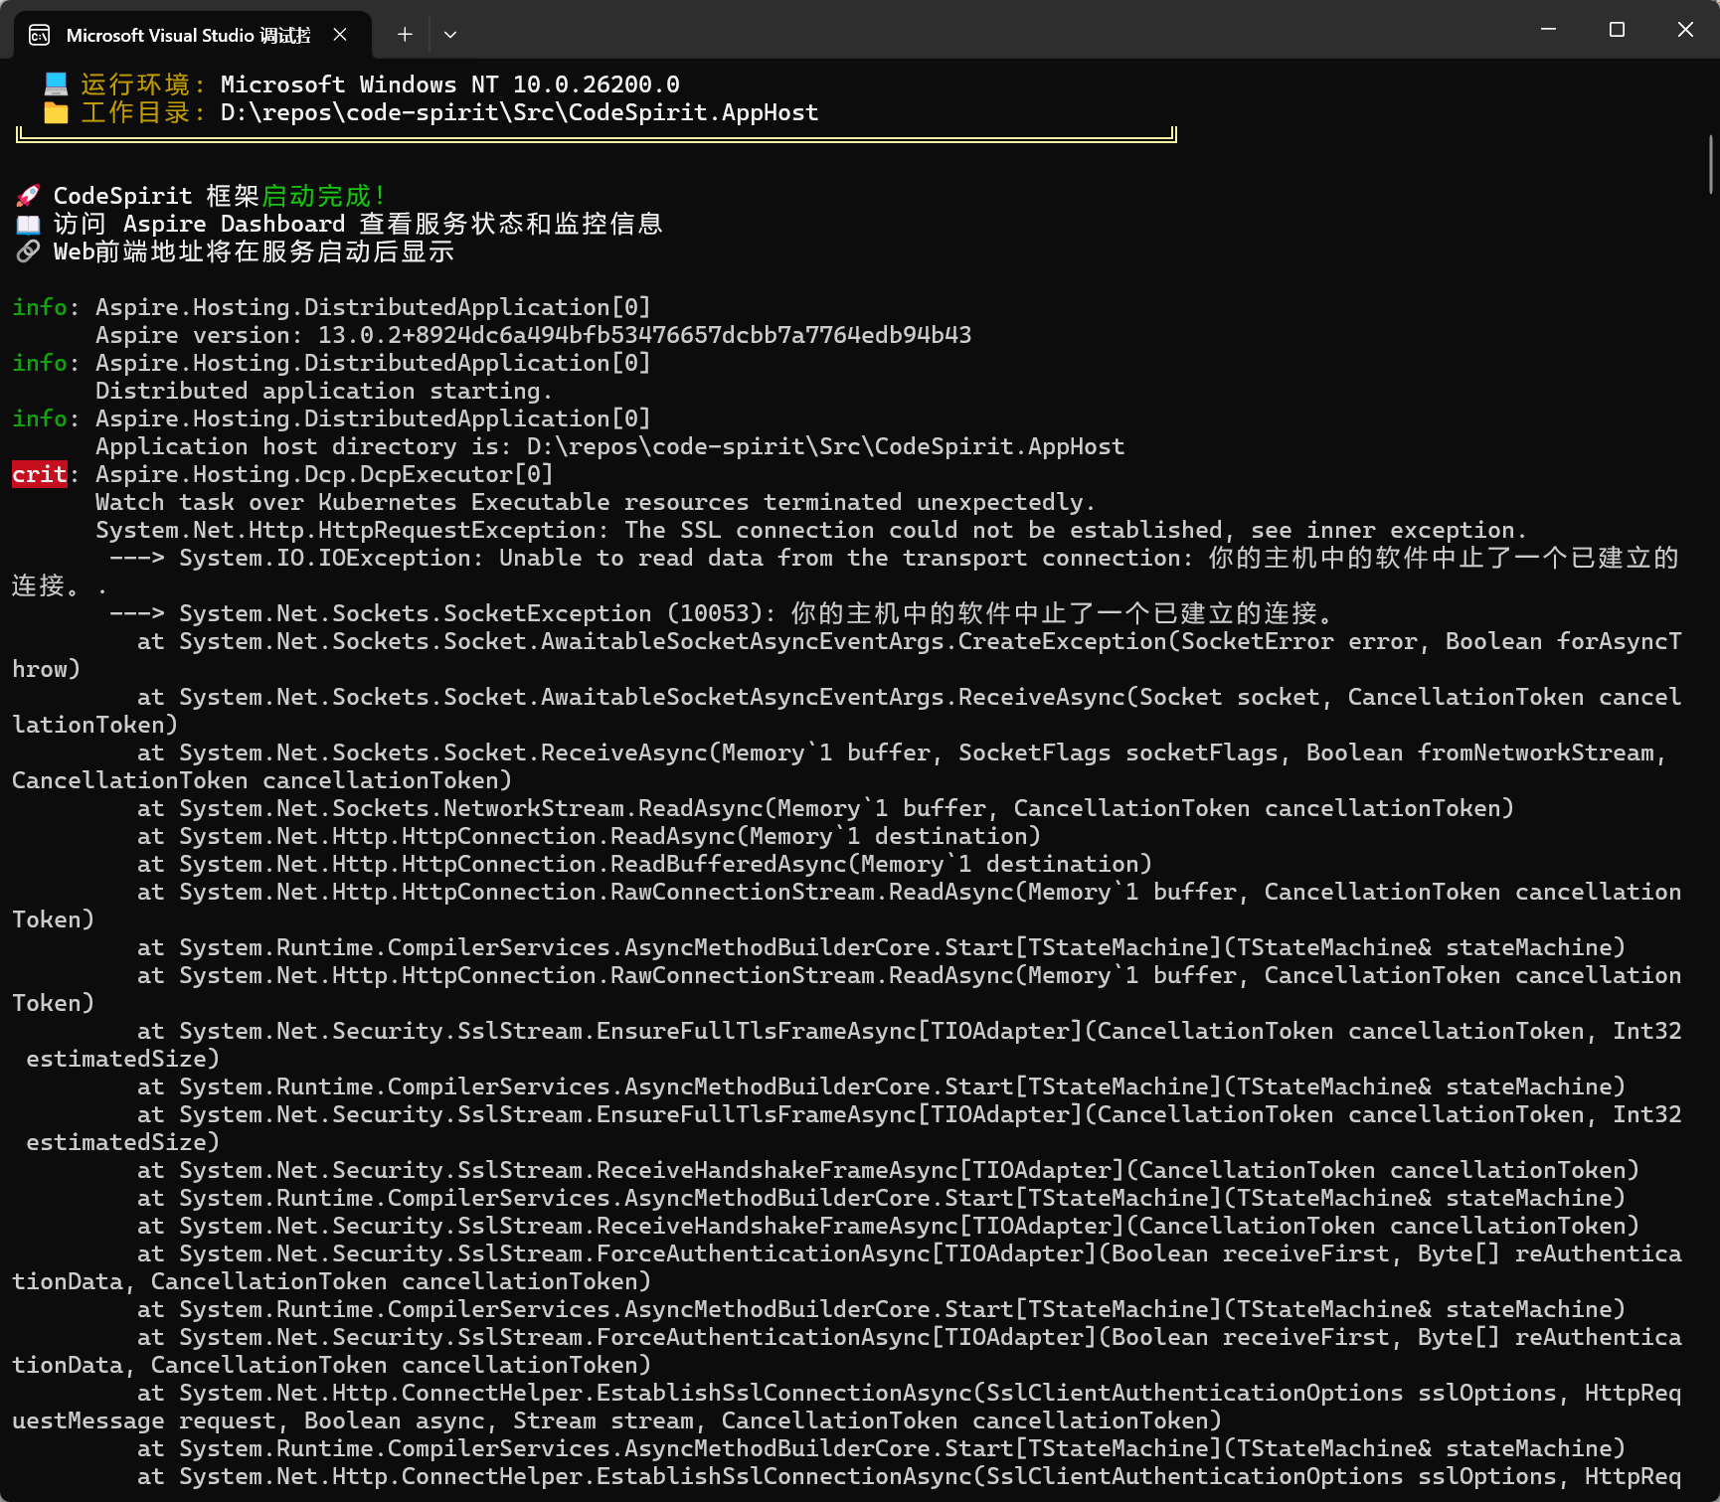This screenshot has height=1502, width=1720.
Task: Click 'System.IO.IOException' text
Action: 325,558
